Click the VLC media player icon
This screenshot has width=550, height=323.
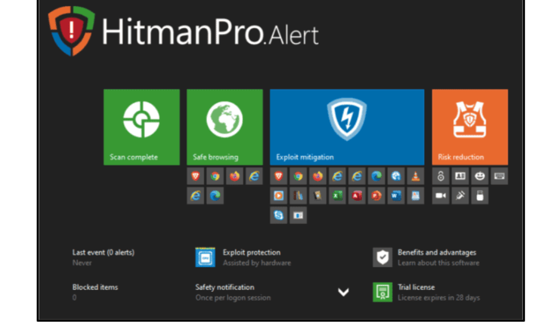[x=415, y=176]
